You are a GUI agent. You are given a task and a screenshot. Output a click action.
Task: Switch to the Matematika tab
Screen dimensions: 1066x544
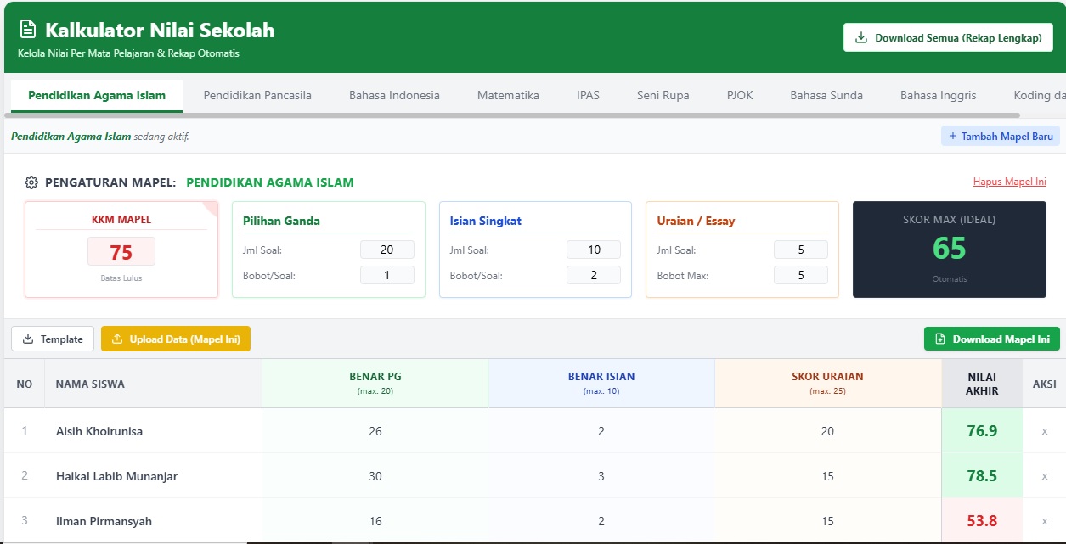pyautogui.click(x=508, y=95)
